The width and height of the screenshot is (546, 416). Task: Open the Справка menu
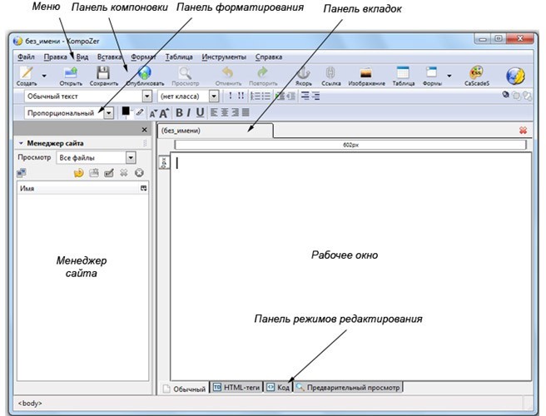(x=269, y=57)
